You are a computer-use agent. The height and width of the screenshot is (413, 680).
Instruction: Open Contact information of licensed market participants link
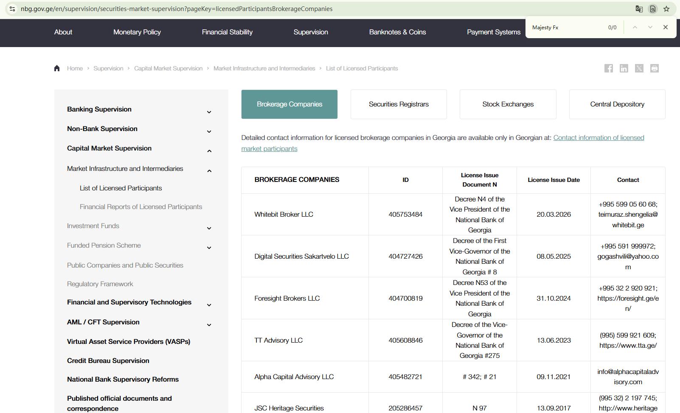[599, 138]
